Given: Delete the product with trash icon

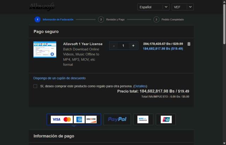Looking at the screenshot, I should point(189,44).
